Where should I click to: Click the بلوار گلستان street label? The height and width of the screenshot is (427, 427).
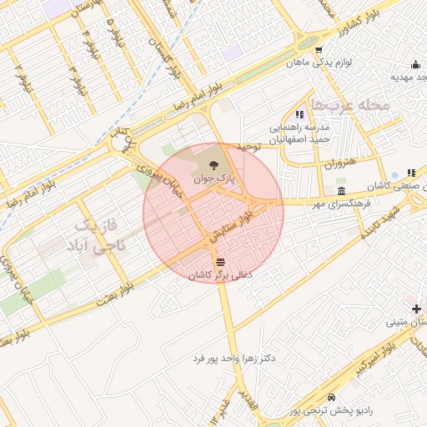(165, 58)
